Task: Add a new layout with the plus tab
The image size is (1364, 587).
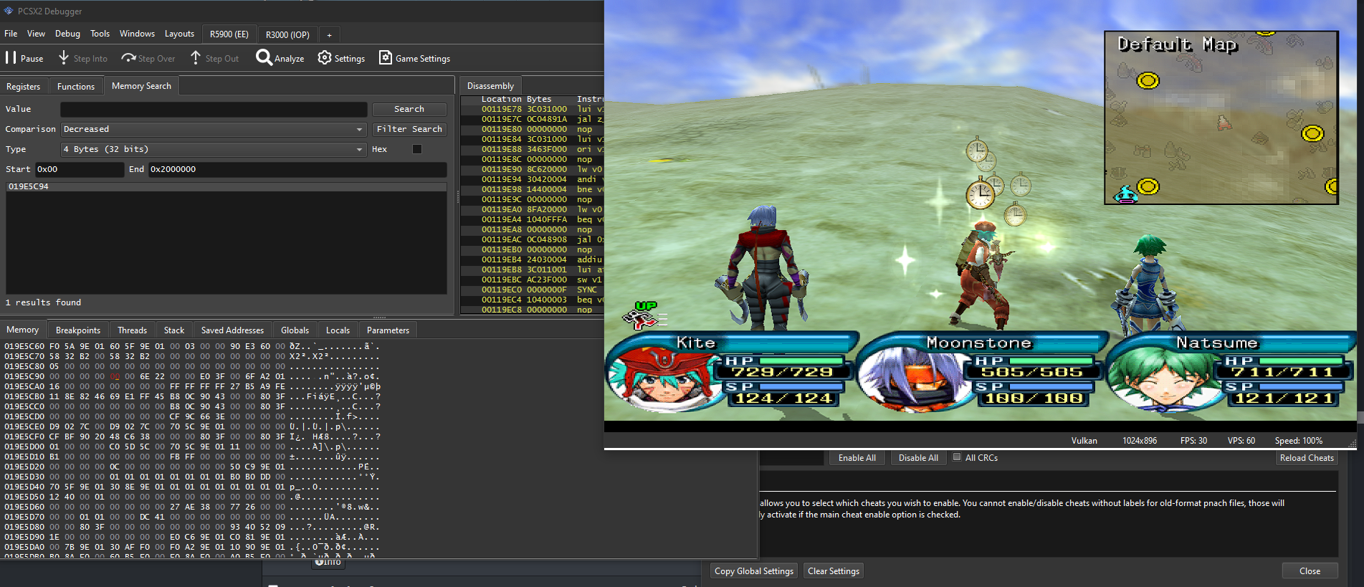Action: (x=329, y=34)
